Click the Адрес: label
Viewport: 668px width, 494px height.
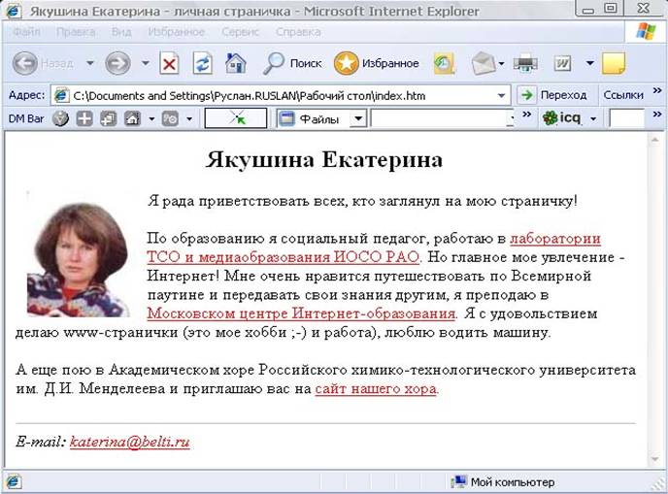point(26,95)
